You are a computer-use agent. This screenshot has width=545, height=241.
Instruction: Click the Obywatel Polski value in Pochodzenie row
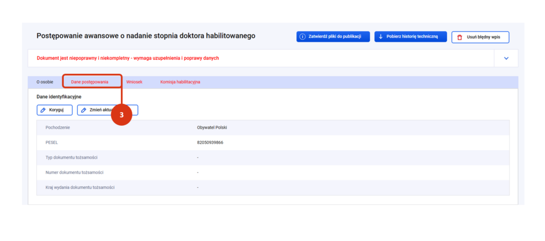[212, 128]
